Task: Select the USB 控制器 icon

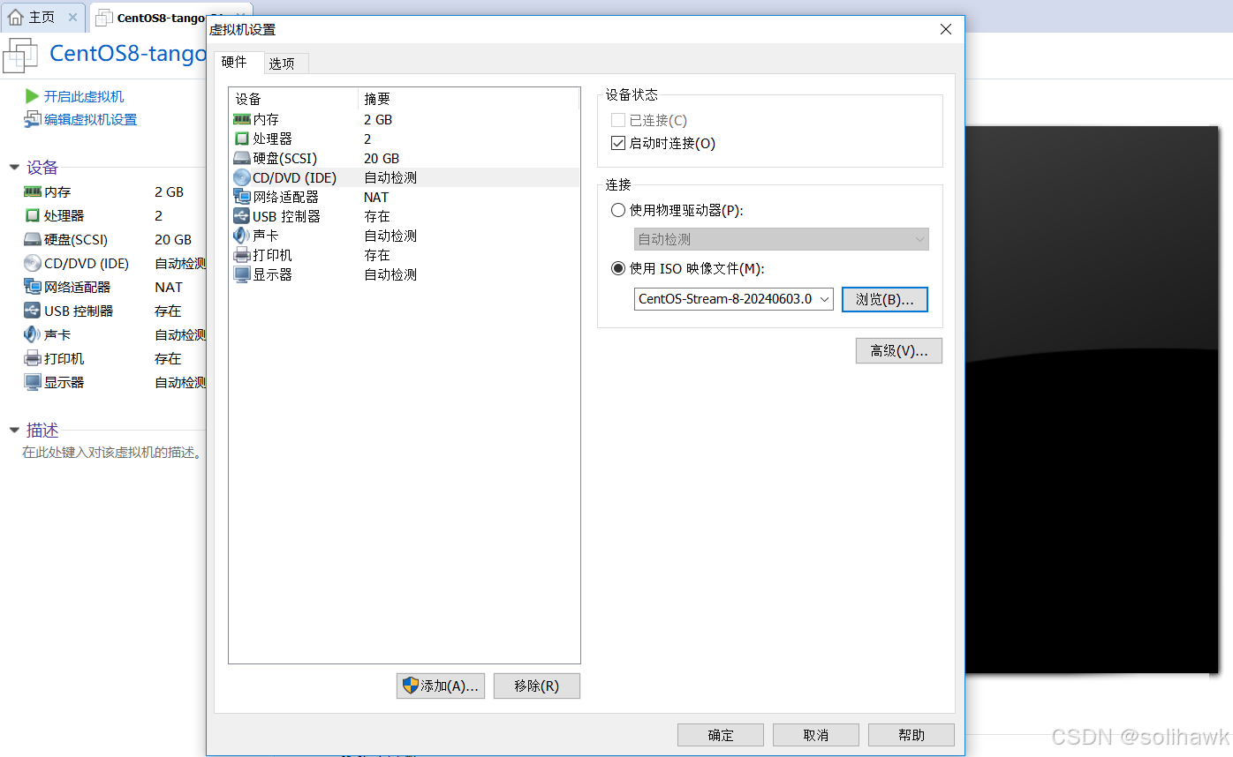Action: tap(242, 216)
